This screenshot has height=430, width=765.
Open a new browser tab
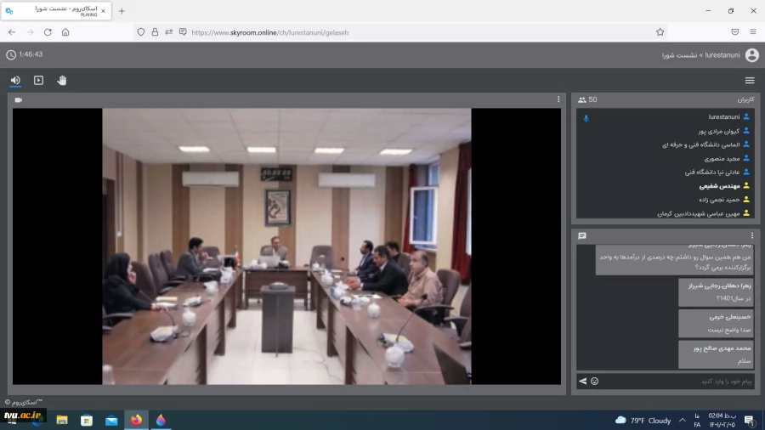122,11
